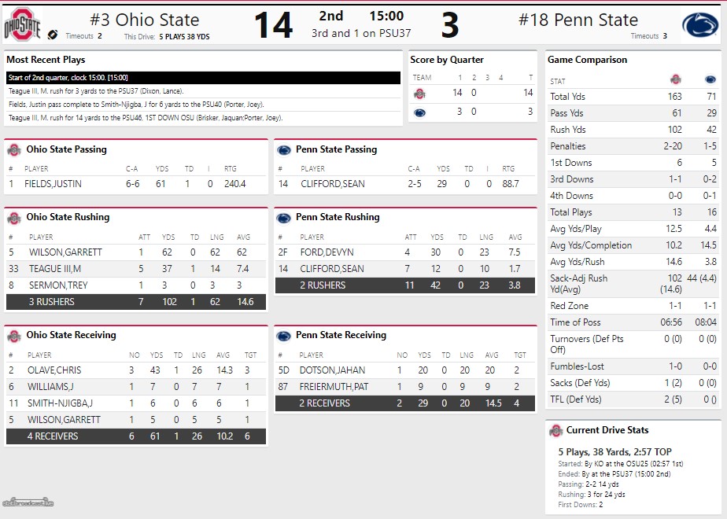Click the Ohio State logo beside Current Drive Stats
727x519 pixels.
click(x=555, y=431)
